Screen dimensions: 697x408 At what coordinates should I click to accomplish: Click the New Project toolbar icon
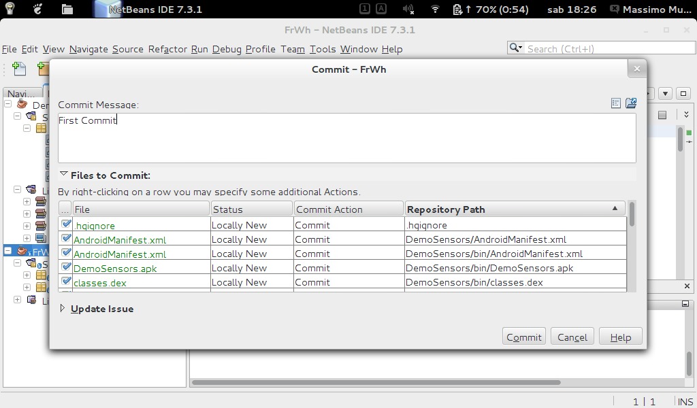[x=43, y=69]
